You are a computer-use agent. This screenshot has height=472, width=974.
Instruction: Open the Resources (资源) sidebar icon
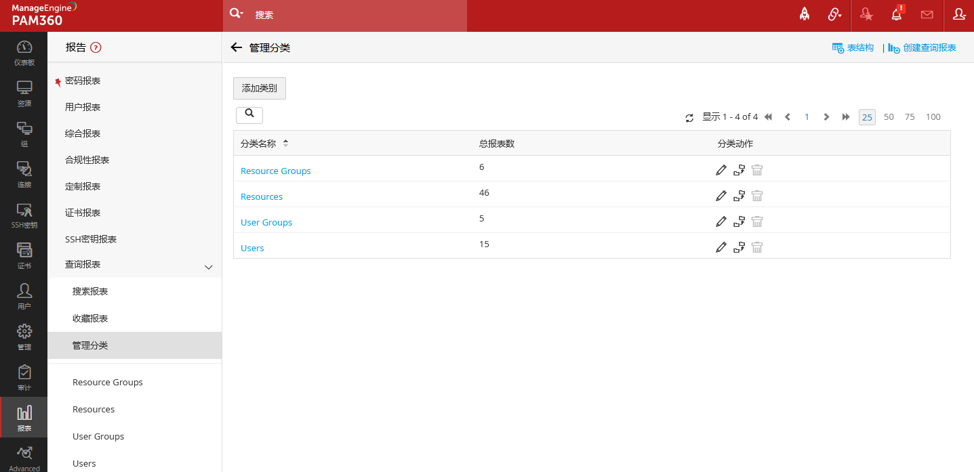[x=24, y=93]
